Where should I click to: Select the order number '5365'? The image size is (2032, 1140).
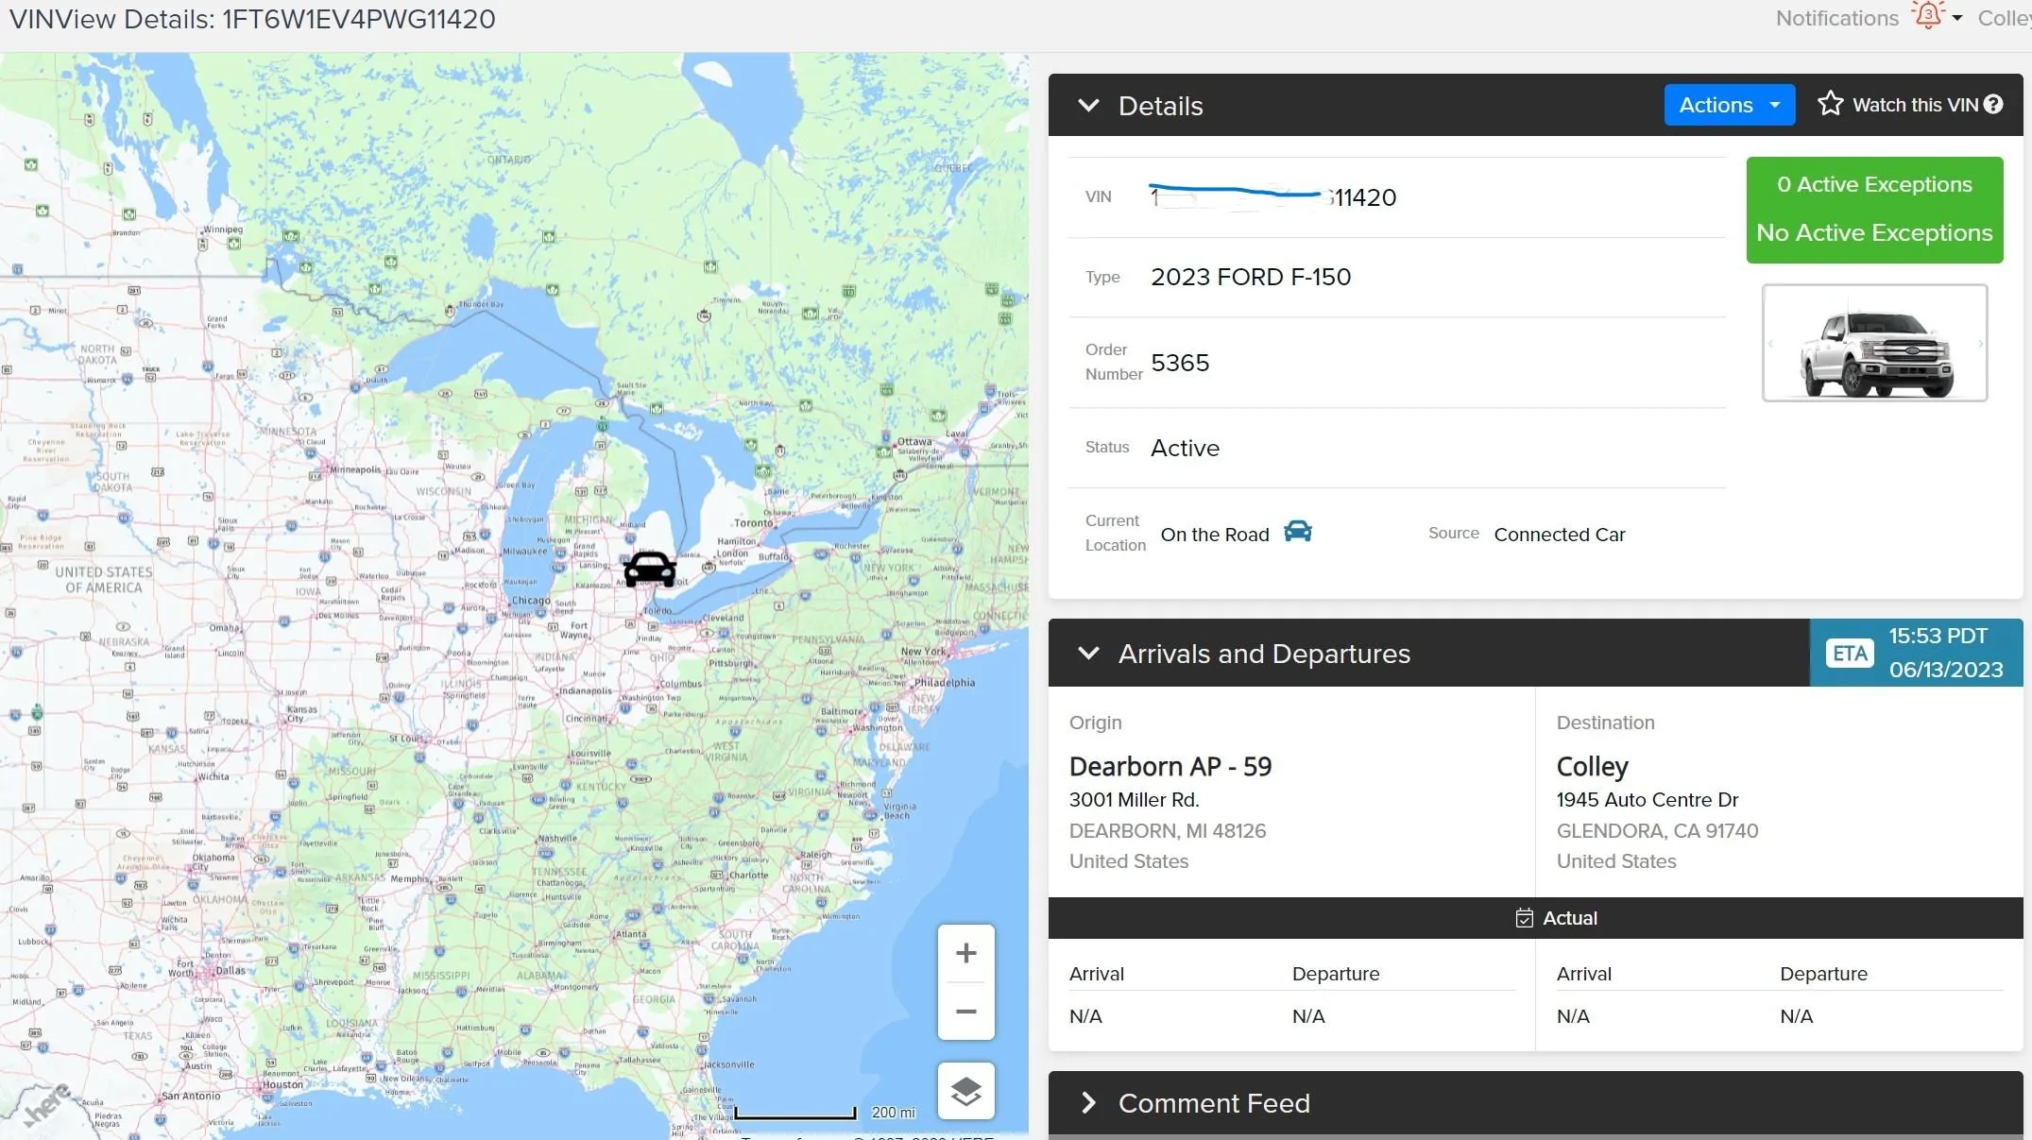[x=1180, y=363]
